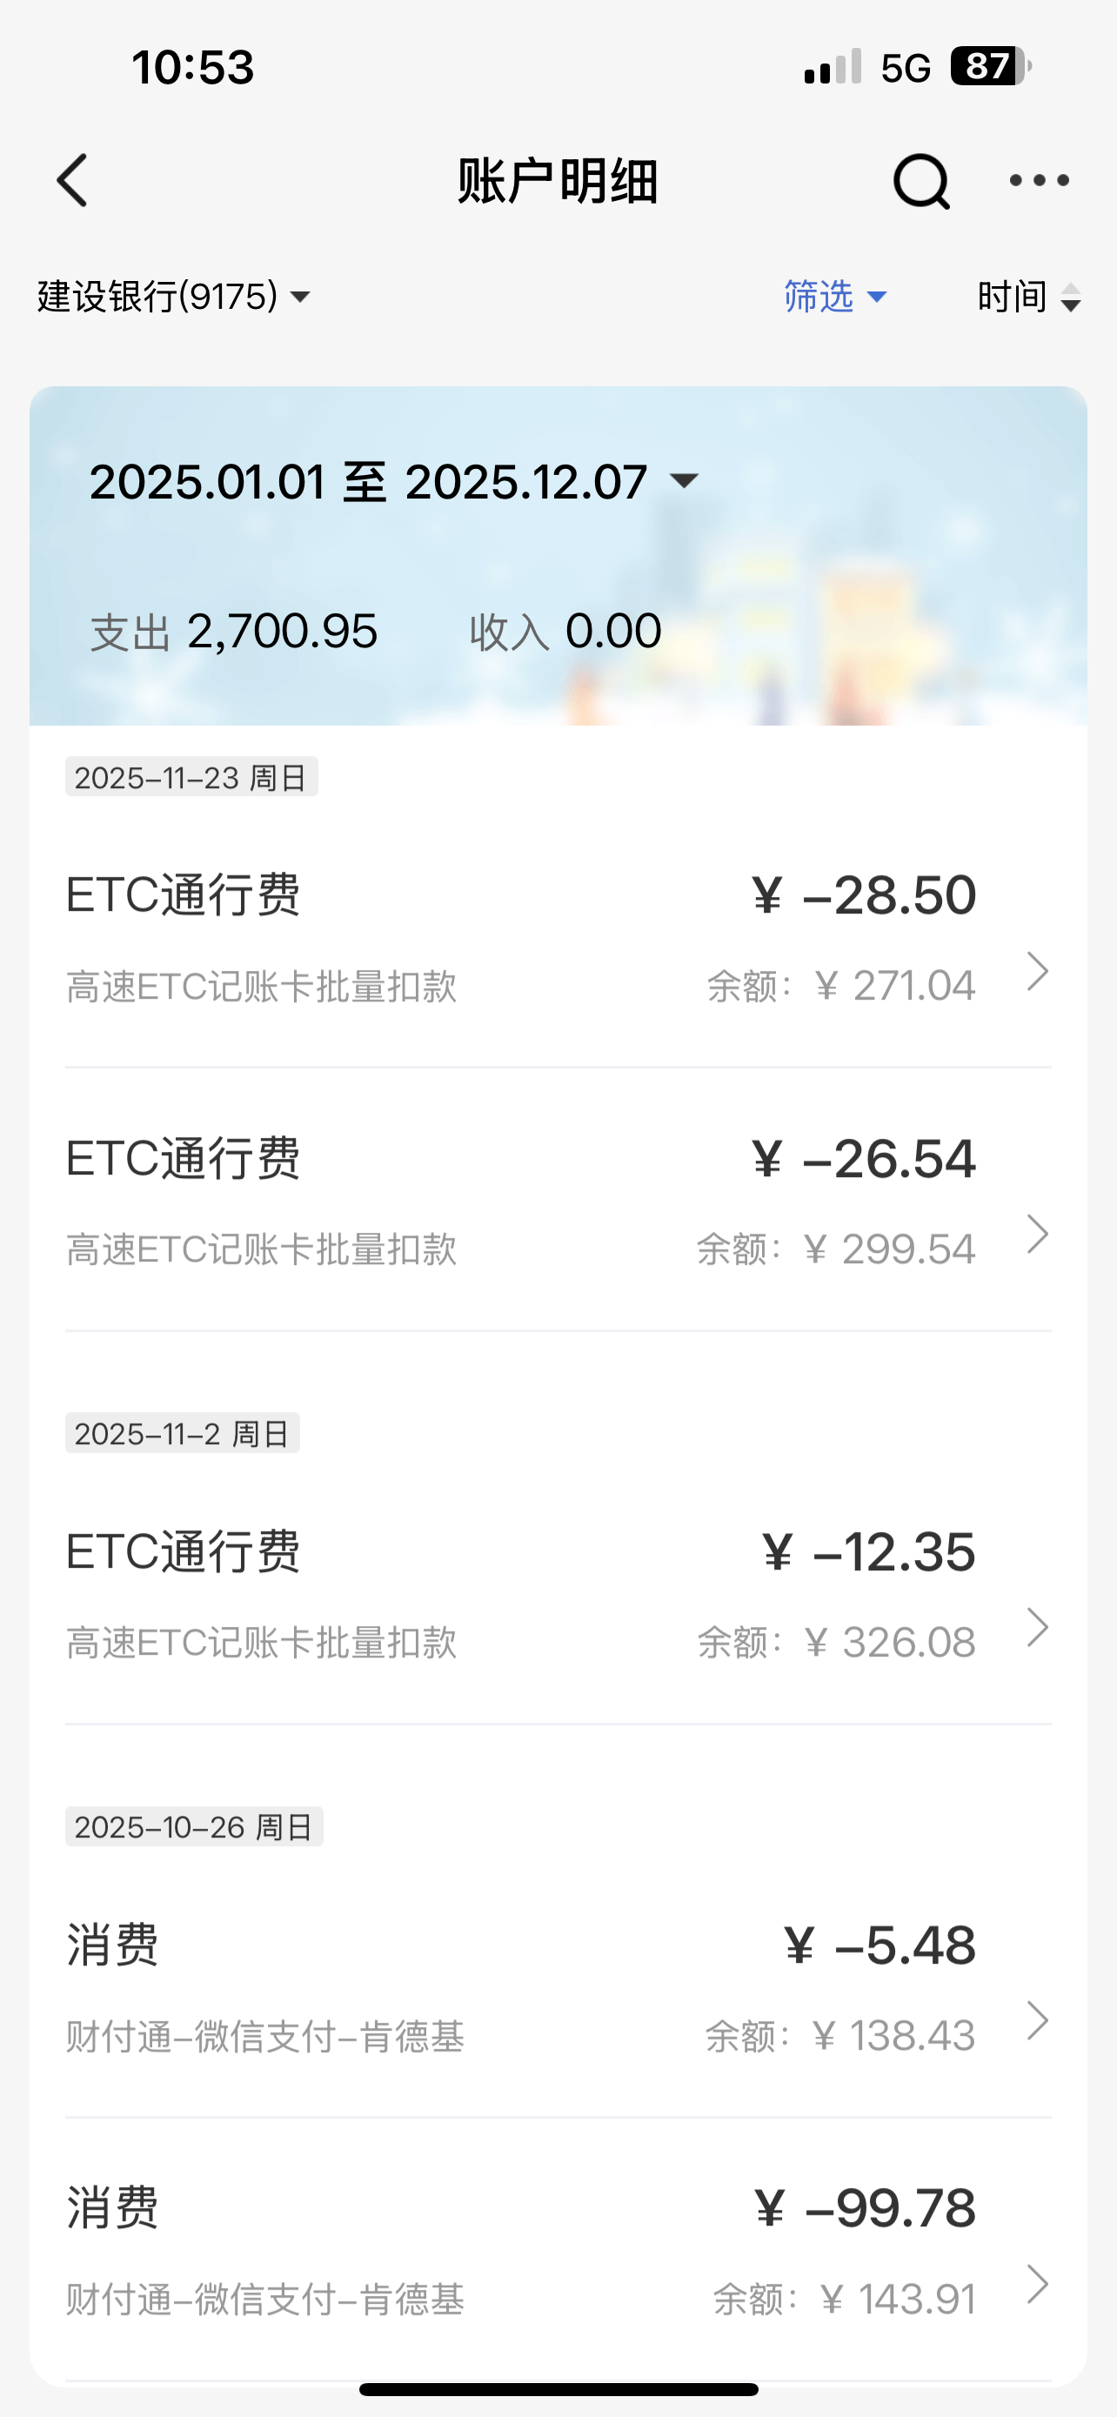The width and height of the screenshot is (1117, 2417).
Task: Tap the 支出 2,700.95 summary
Action: click(x=235, y=632)
